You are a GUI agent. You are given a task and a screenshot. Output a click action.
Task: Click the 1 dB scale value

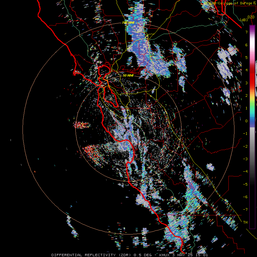[x=246, y=108]
